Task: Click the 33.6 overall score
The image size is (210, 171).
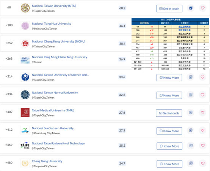Action: (122, 77)
